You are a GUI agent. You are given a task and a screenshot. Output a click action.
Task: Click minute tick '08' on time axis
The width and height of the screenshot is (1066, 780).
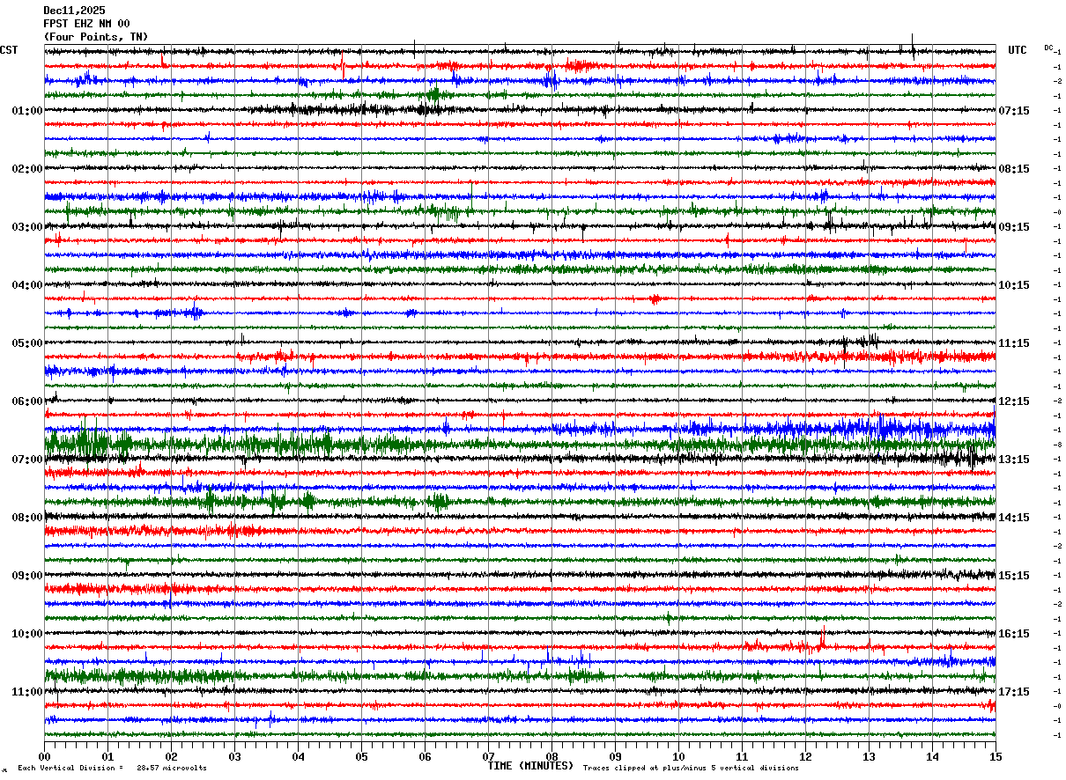pyautogui.click(x=552, y=756)
